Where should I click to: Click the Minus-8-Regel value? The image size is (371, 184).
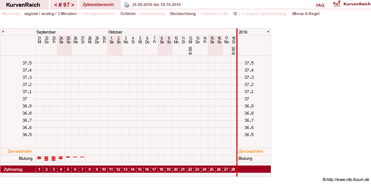click(x=306, y=14)
